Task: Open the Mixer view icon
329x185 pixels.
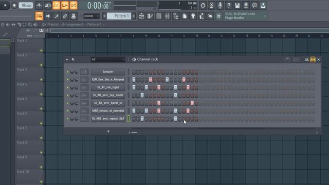Action: (x=167, y=16)
